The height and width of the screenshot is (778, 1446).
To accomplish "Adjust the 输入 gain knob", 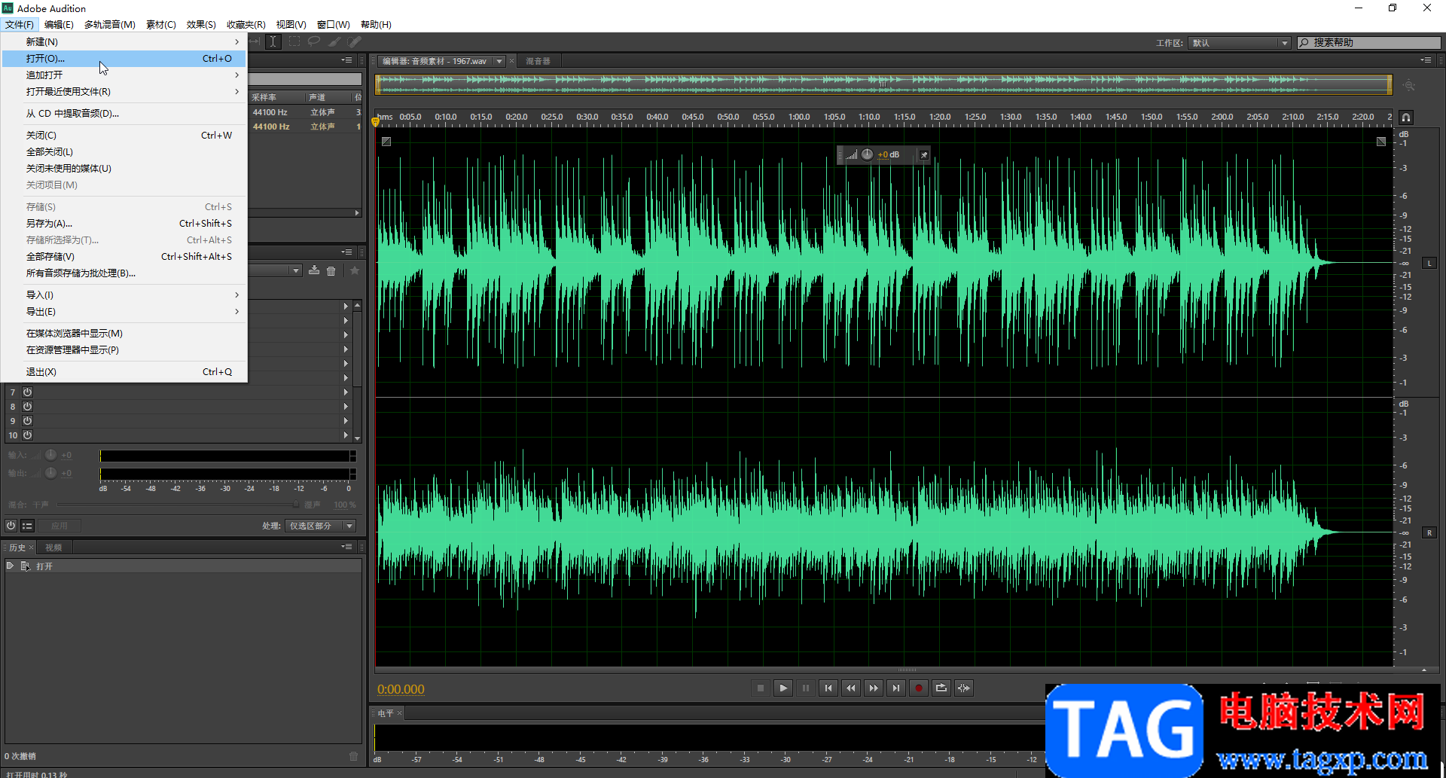I will click(50, 455).
